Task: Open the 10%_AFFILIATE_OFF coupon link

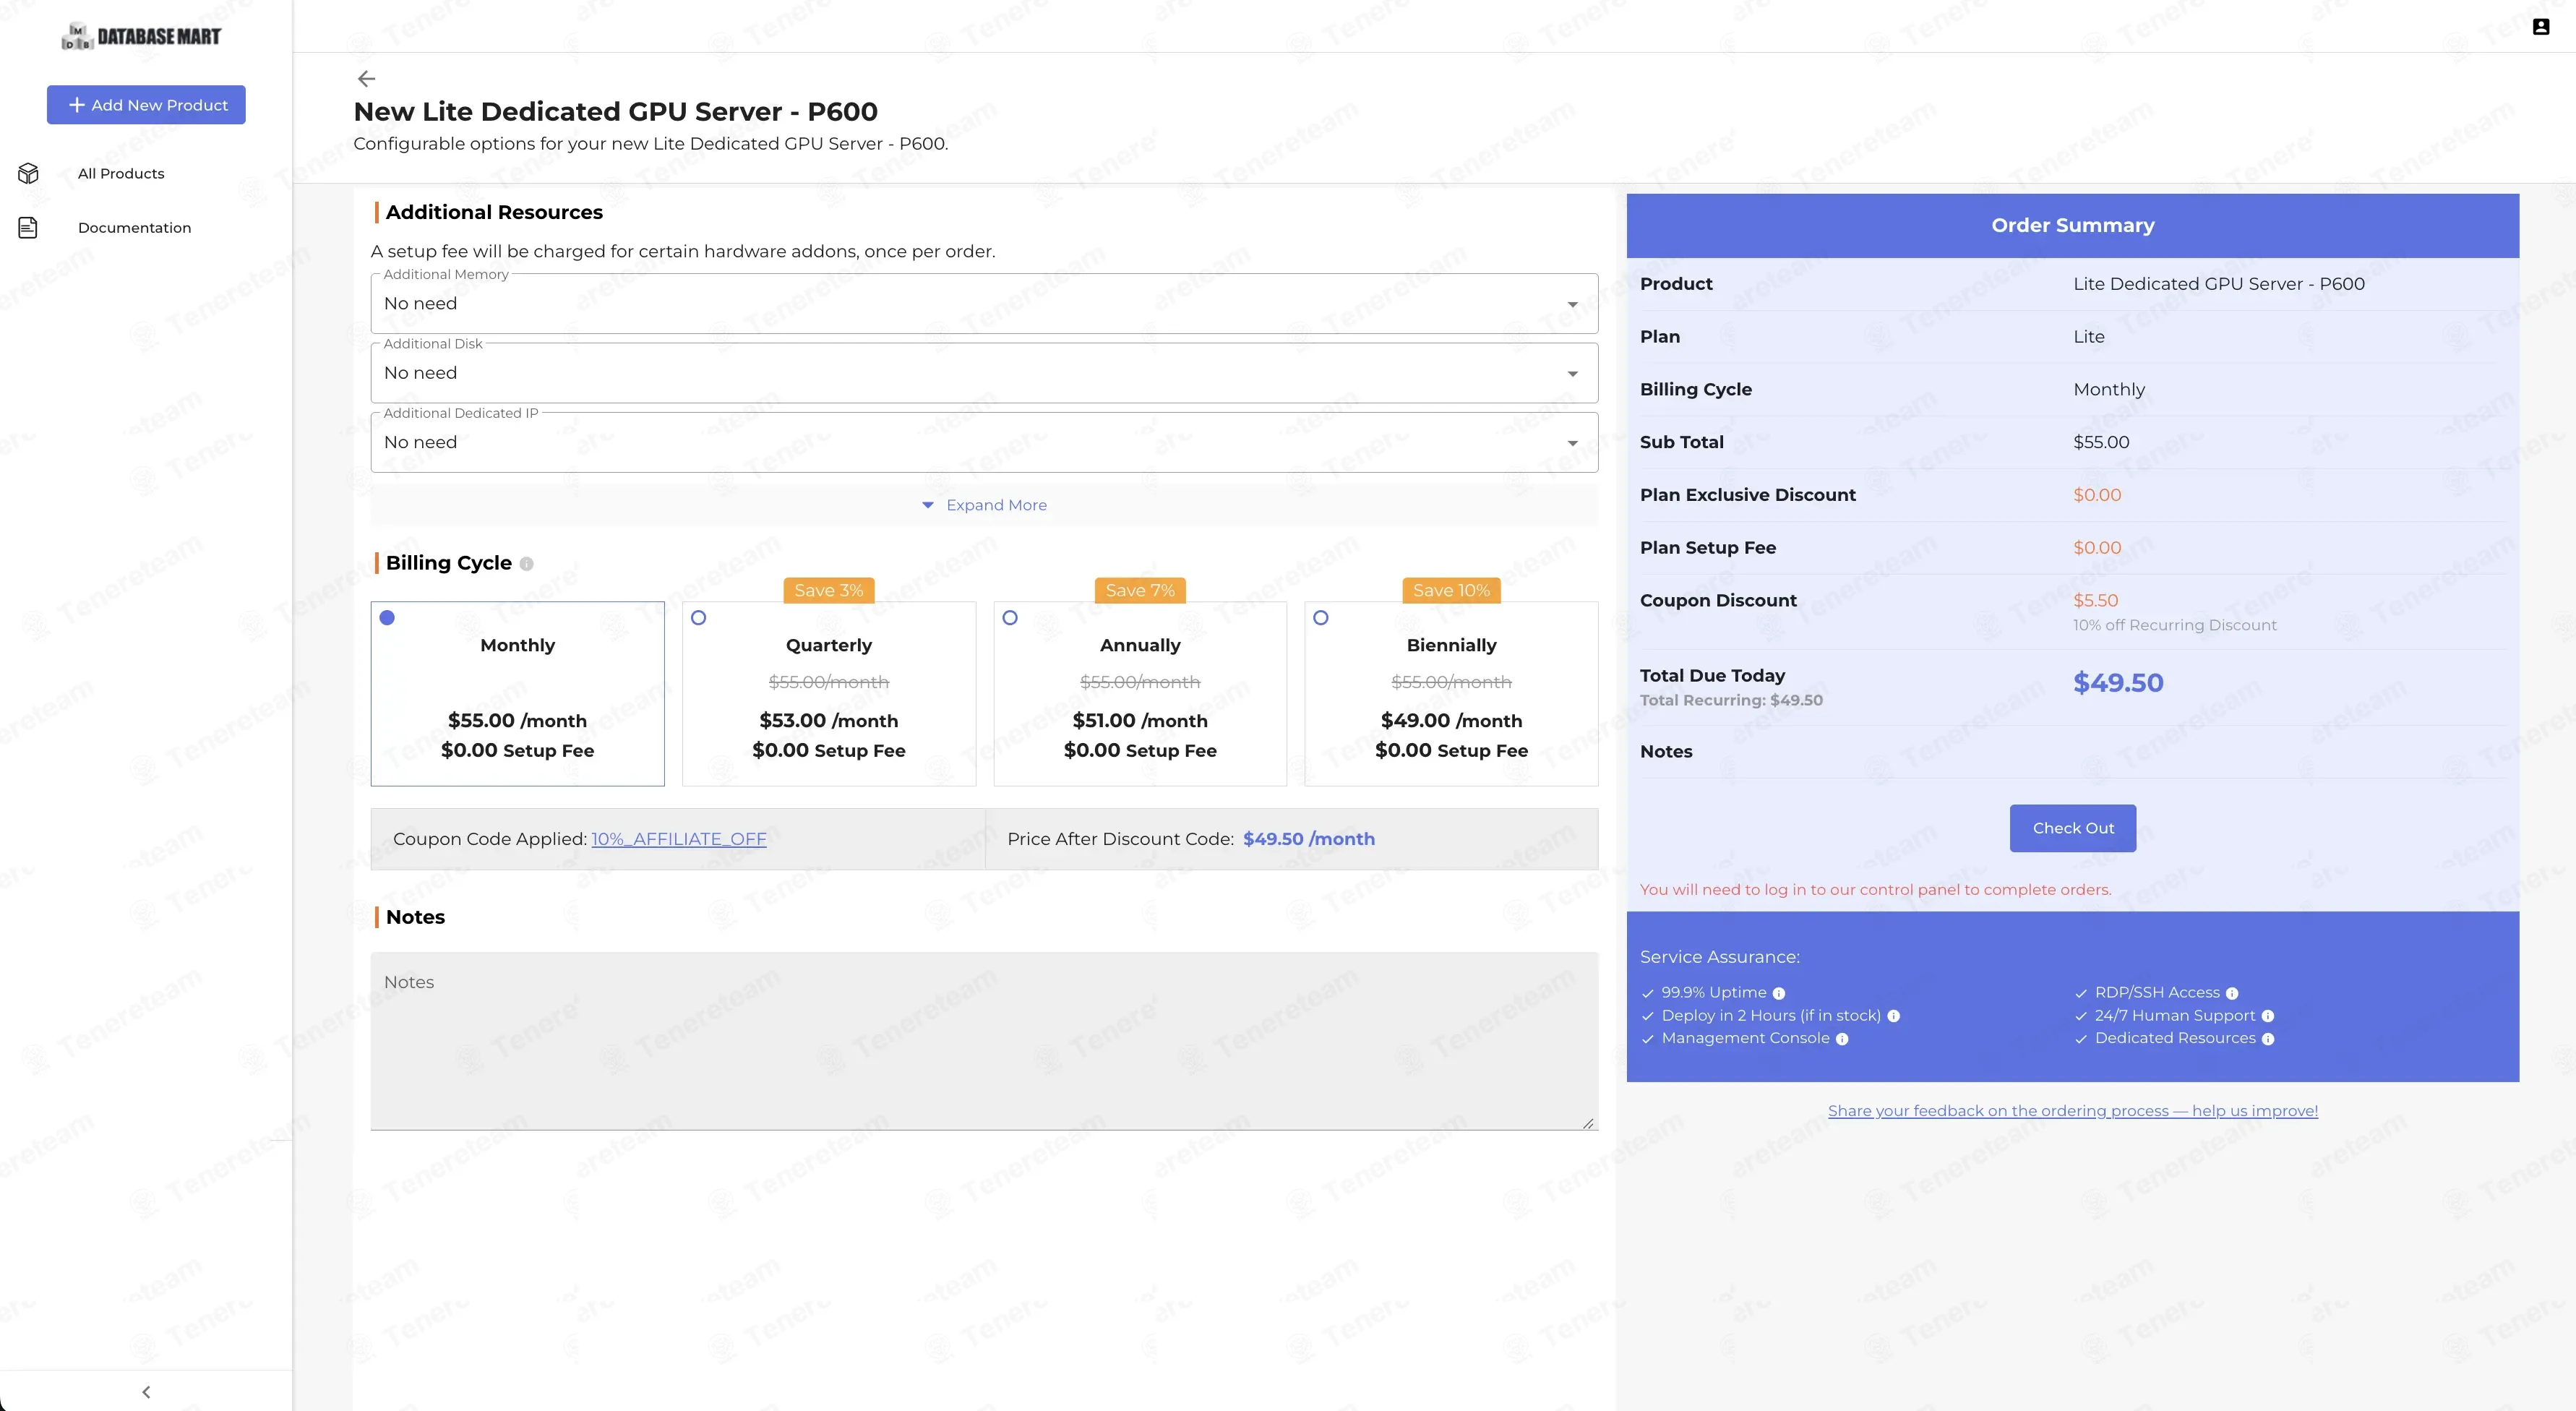Action: [679, 839]
